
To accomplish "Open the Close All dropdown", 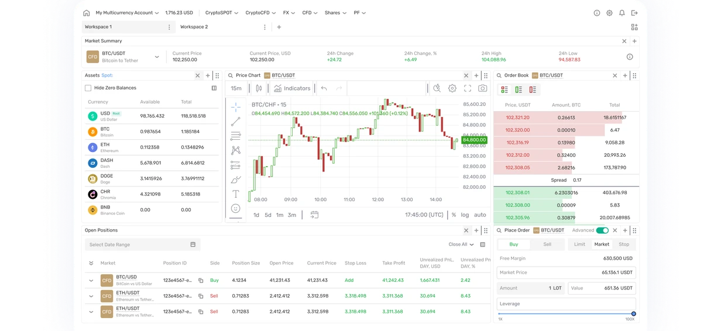I will 461,244.
